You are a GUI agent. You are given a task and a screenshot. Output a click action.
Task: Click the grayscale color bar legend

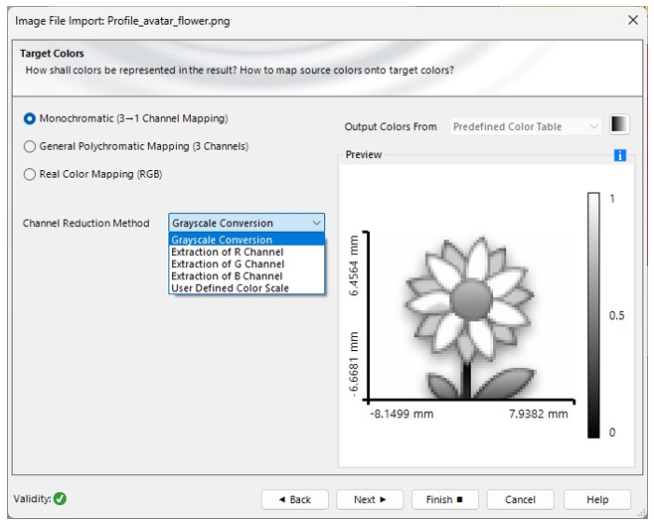point(593,315)
